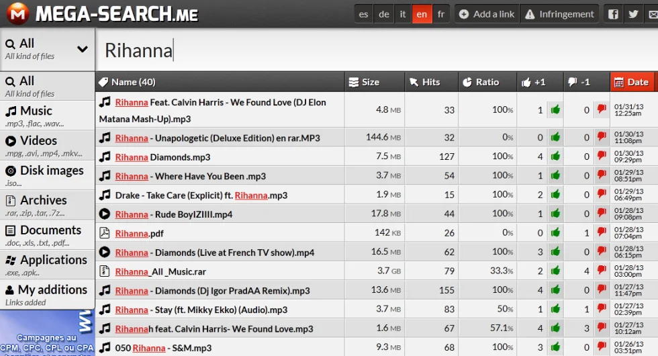This screenshot has width=658, height=356.
Task: Open Drake - Take Care ft. Rihanna link
Action: 201,195
